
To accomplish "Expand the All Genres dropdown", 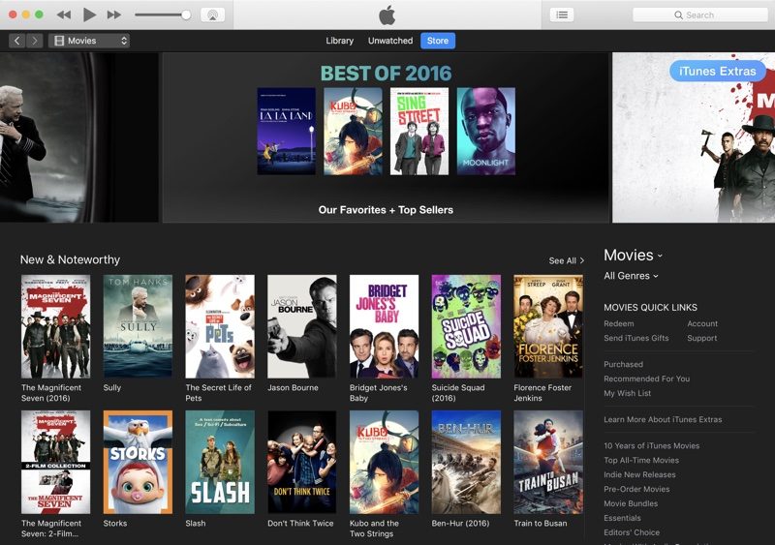I will coord(631,276).
